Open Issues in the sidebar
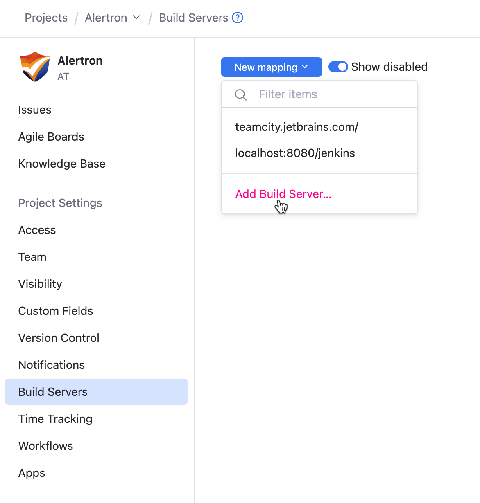This screenshot has width=480, height=503. [x=35, y=110]
